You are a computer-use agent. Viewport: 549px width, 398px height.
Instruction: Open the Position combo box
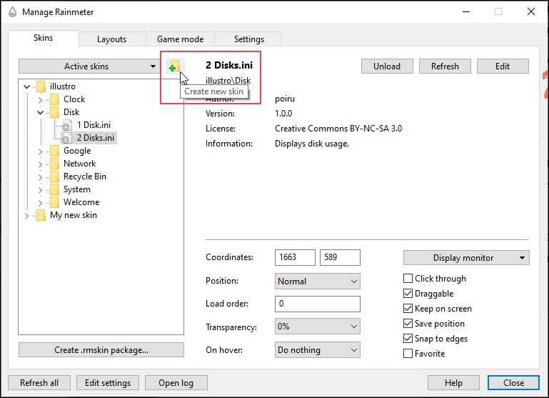[317, 282]
